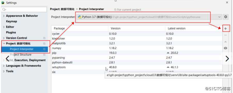233x93 pixels.
Task: Select Keymap in settings tree
Action: coord(11,21)
